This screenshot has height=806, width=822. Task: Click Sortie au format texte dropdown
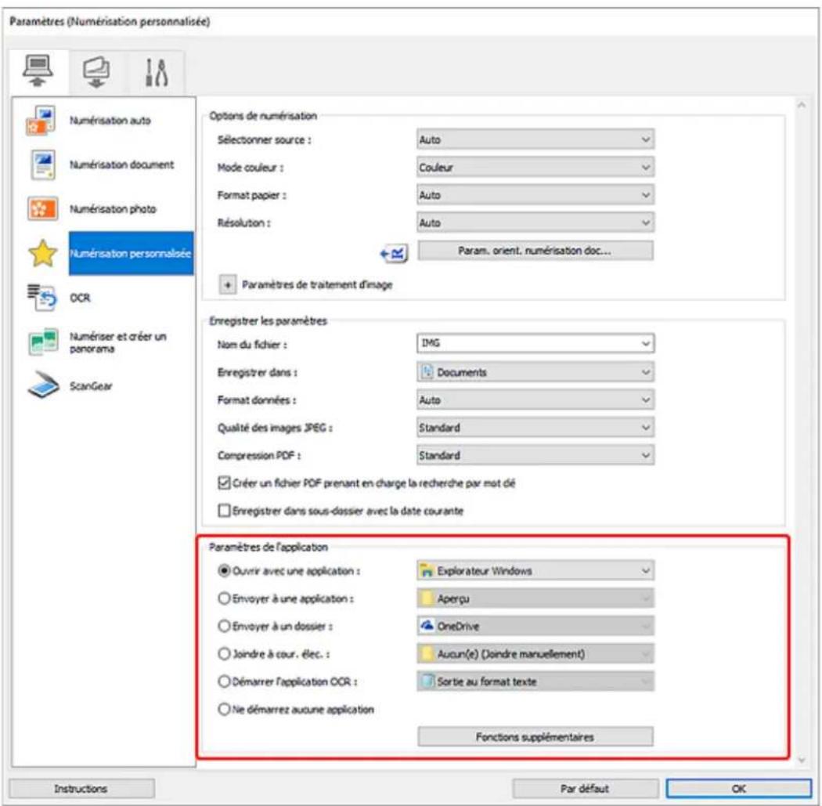point(535,681)
